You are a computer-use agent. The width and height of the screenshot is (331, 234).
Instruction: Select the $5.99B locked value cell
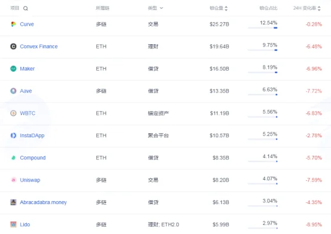point(221,224)
